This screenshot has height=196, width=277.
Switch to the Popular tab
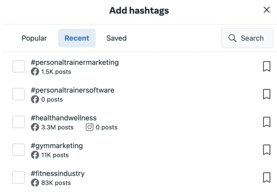pyautogui.click(x=34, y=38)
